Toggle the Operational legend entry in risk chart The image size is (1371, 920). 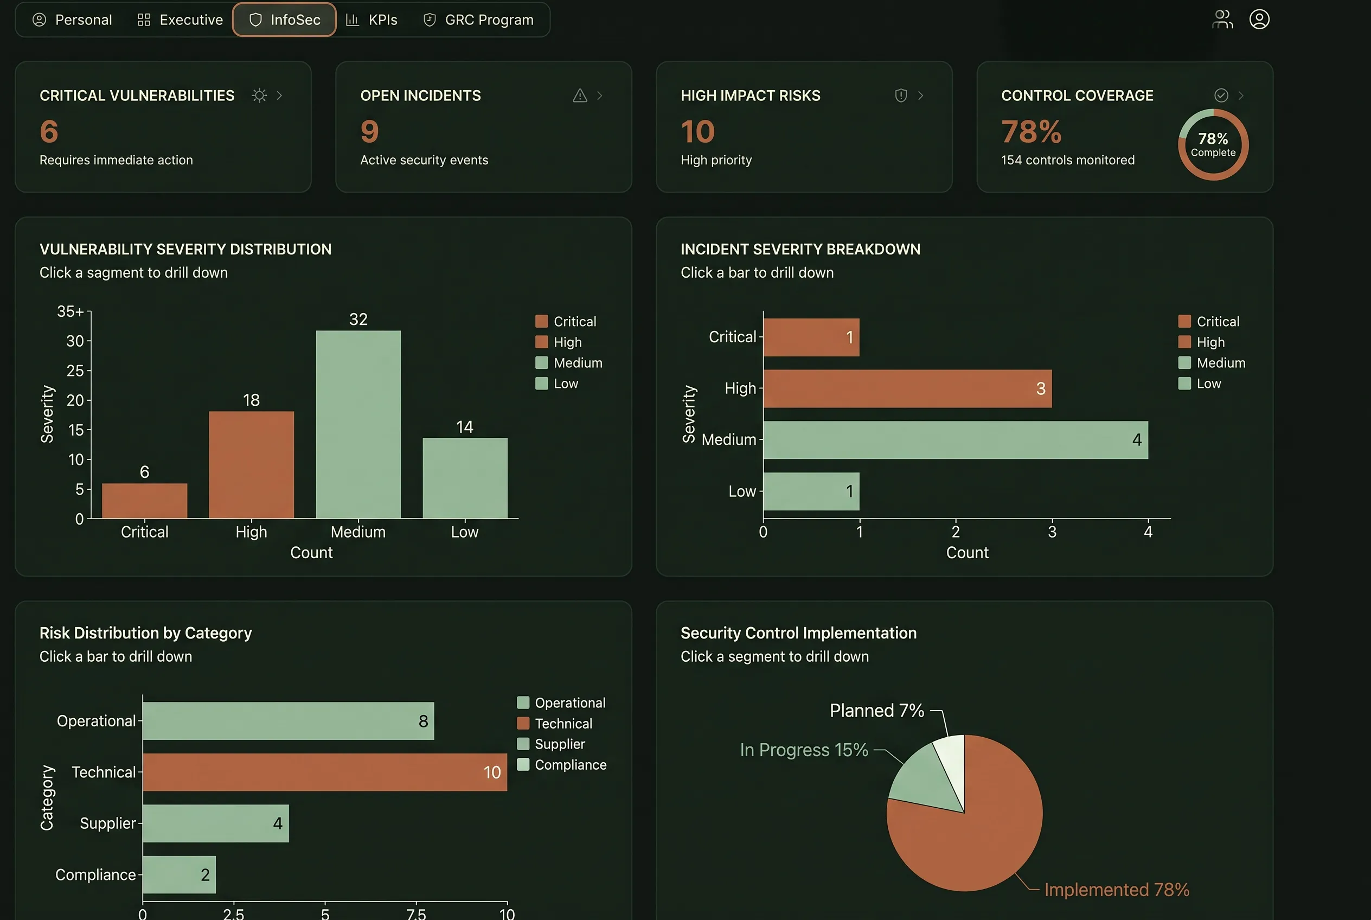(x=561, y=703)
